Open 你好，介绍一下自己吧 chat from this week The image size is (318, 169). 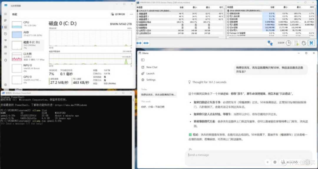coord(153,107)
